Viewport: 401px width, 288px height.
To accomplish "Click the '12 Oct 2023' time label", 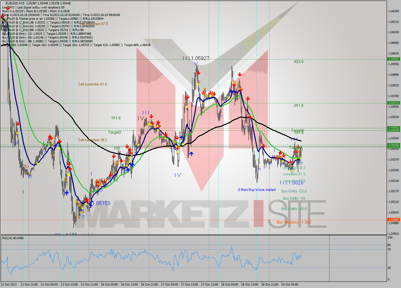I will coord(8,285).
